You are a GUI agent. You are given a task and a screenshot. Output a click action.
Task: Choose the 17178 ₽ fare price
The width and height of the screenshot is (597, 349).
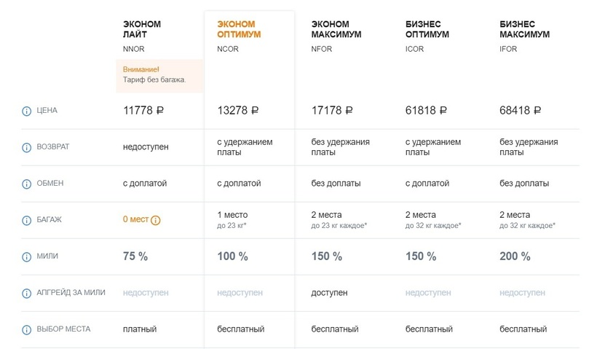332,111
